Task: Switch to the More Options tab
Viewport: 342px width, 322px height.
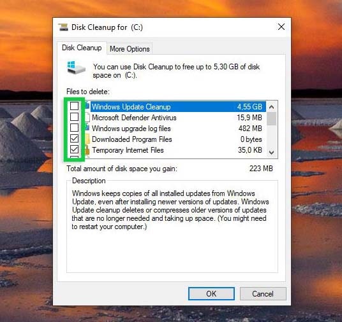Action: pyautogui.click(x=130, y=49)
